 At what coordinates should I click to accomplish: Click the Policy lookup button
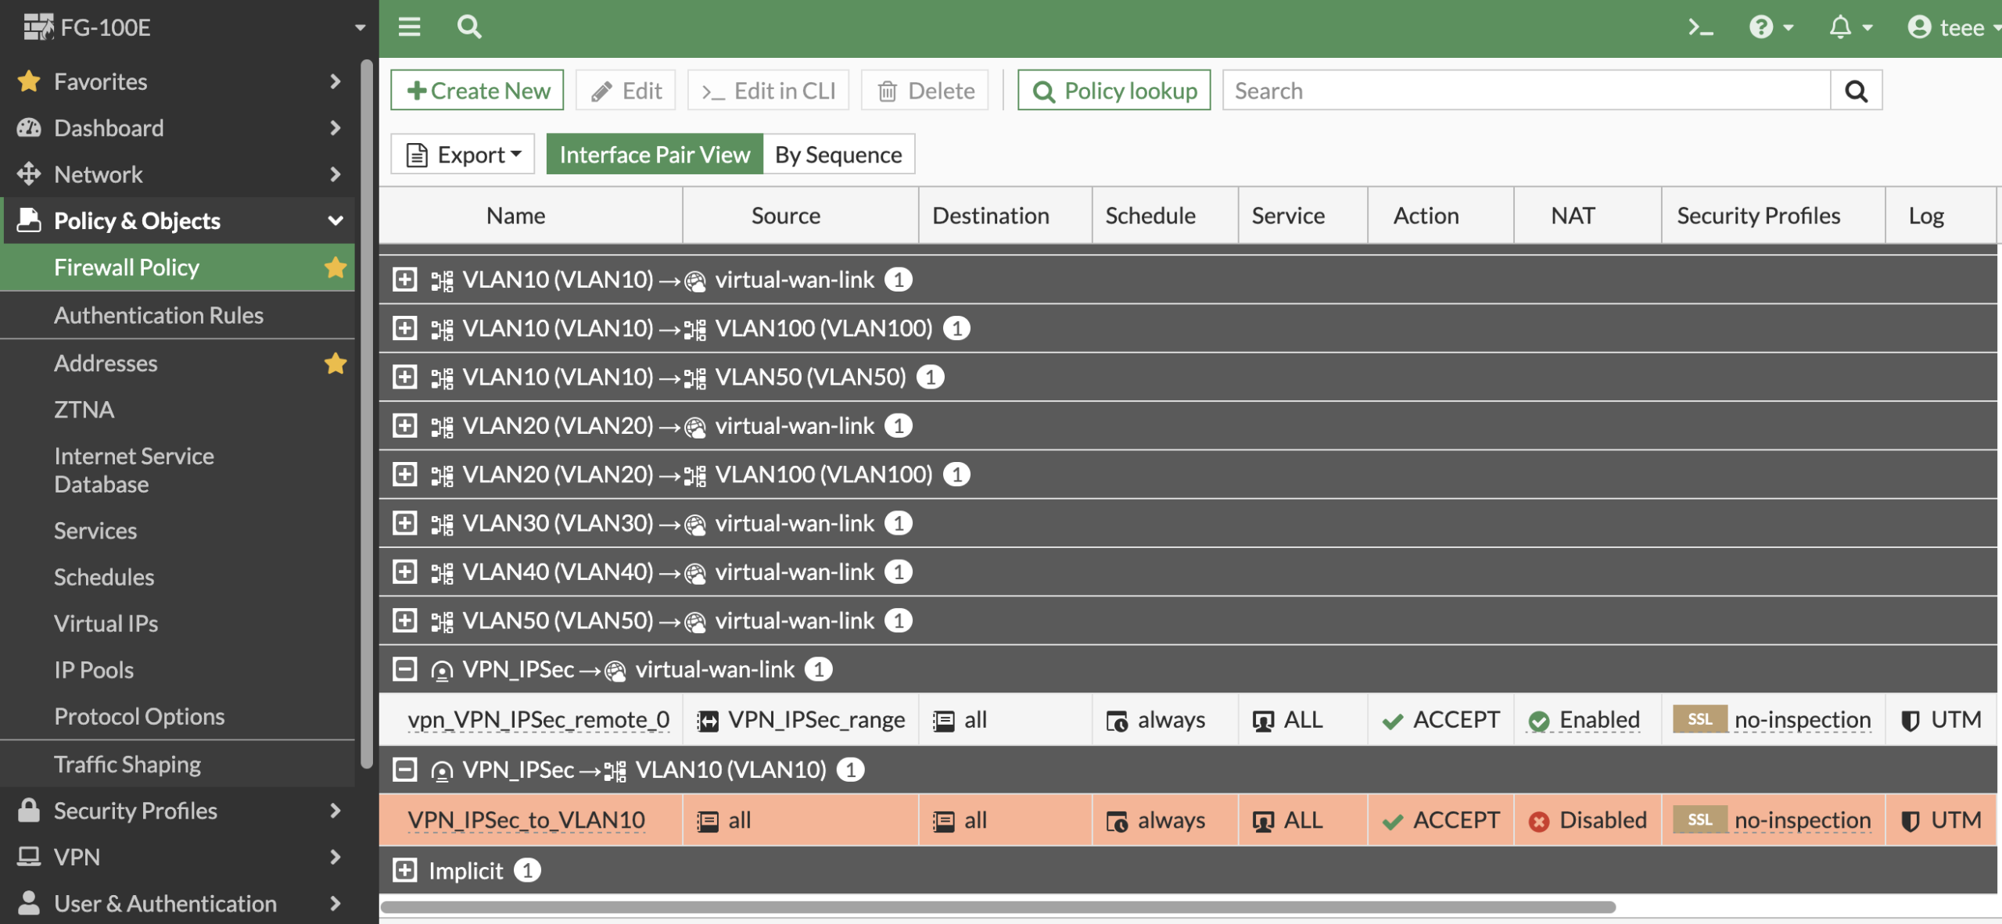pyautogui.click(x=1114, y=91)
